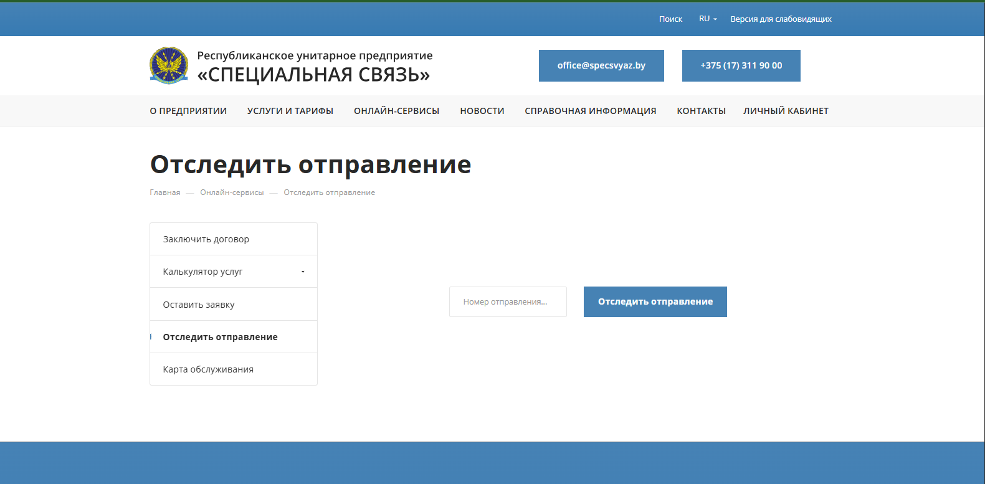The height and width of the screenshot is (484, 985).
Task: Go to the НОВОСТИ section
Action: click(x=482, y=111)
